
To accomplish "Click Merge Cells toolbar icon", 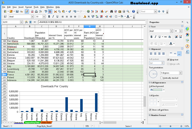I will (79, 17).
